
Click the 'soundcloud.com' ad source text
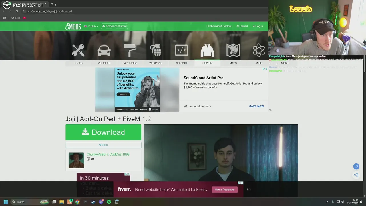pyautogui.click(x=200, y=106)
